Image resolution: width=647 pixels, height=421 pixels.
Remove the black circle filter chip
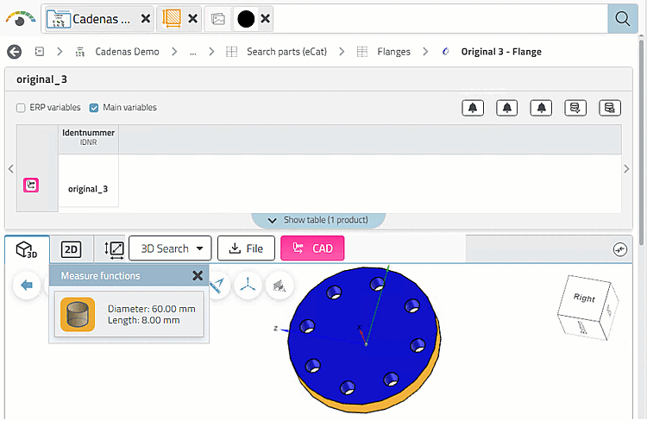[x=266, y=19]
